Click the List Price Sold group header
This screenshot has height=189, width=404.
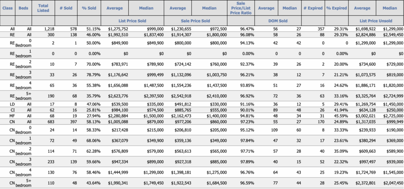[x=132, y=21]
